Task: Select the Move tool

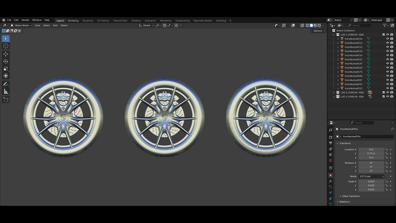Action: point(6,54)
